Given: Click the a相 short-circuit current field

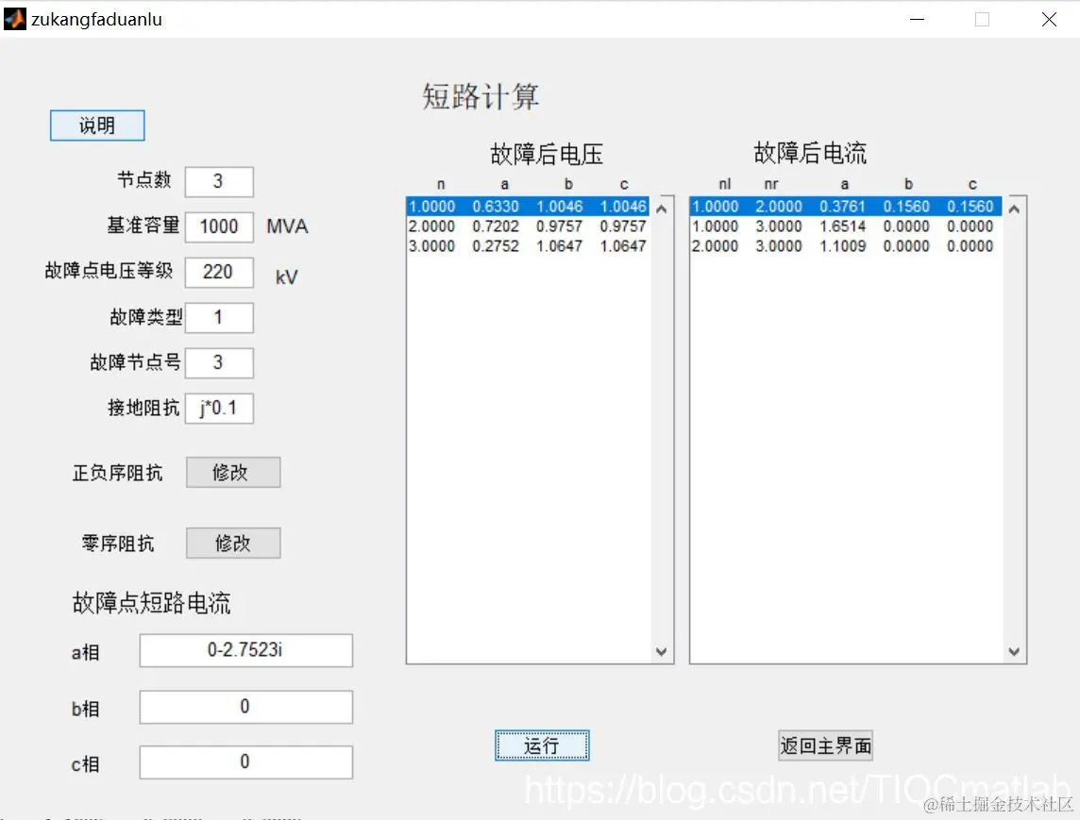Looking at the screenshot, I should pyautogui.click(x=245, y=650).
